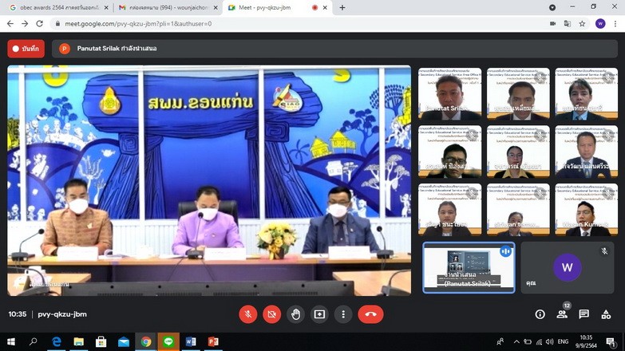Bookmark this page with star icon
Screen dimensions: 625x351
click(x=583, y=24)
